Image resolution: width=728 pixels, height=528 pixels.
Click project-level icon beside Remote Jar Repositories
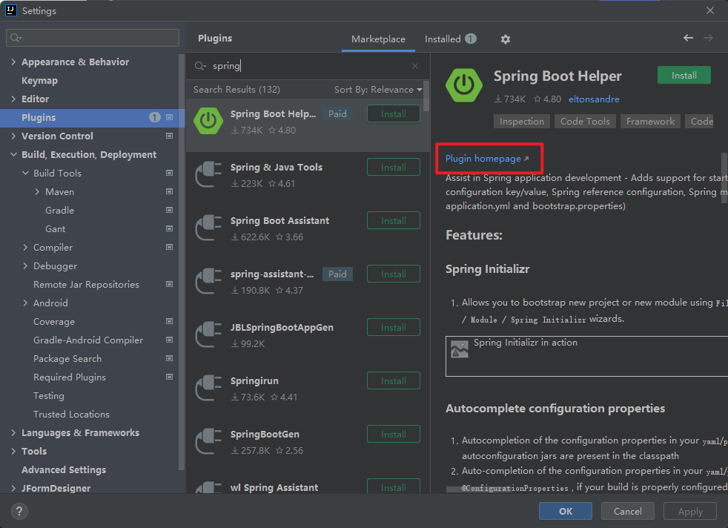pos(170,284)
